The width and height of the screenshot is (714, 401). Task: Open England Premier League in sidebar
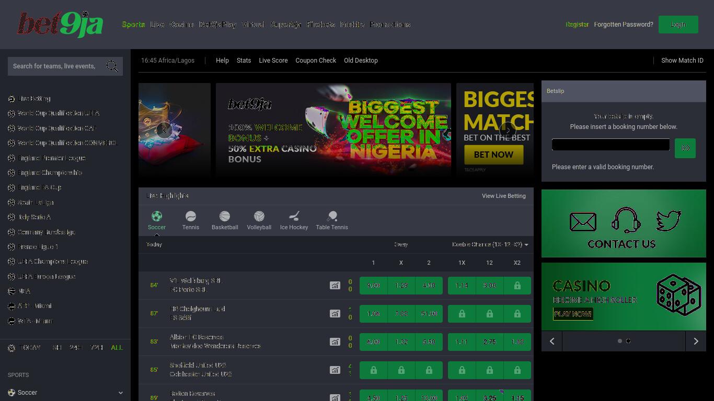51,158
